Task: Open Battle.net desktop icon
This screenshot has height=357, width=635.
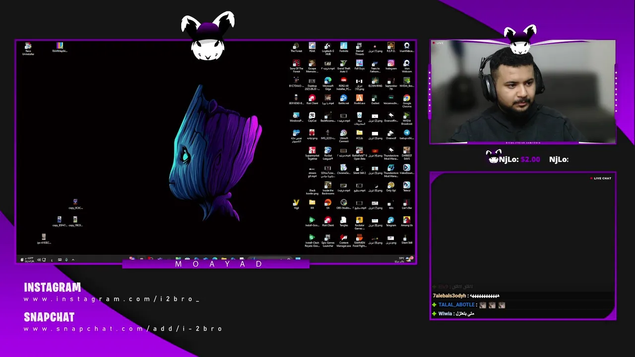Action: 344,100
